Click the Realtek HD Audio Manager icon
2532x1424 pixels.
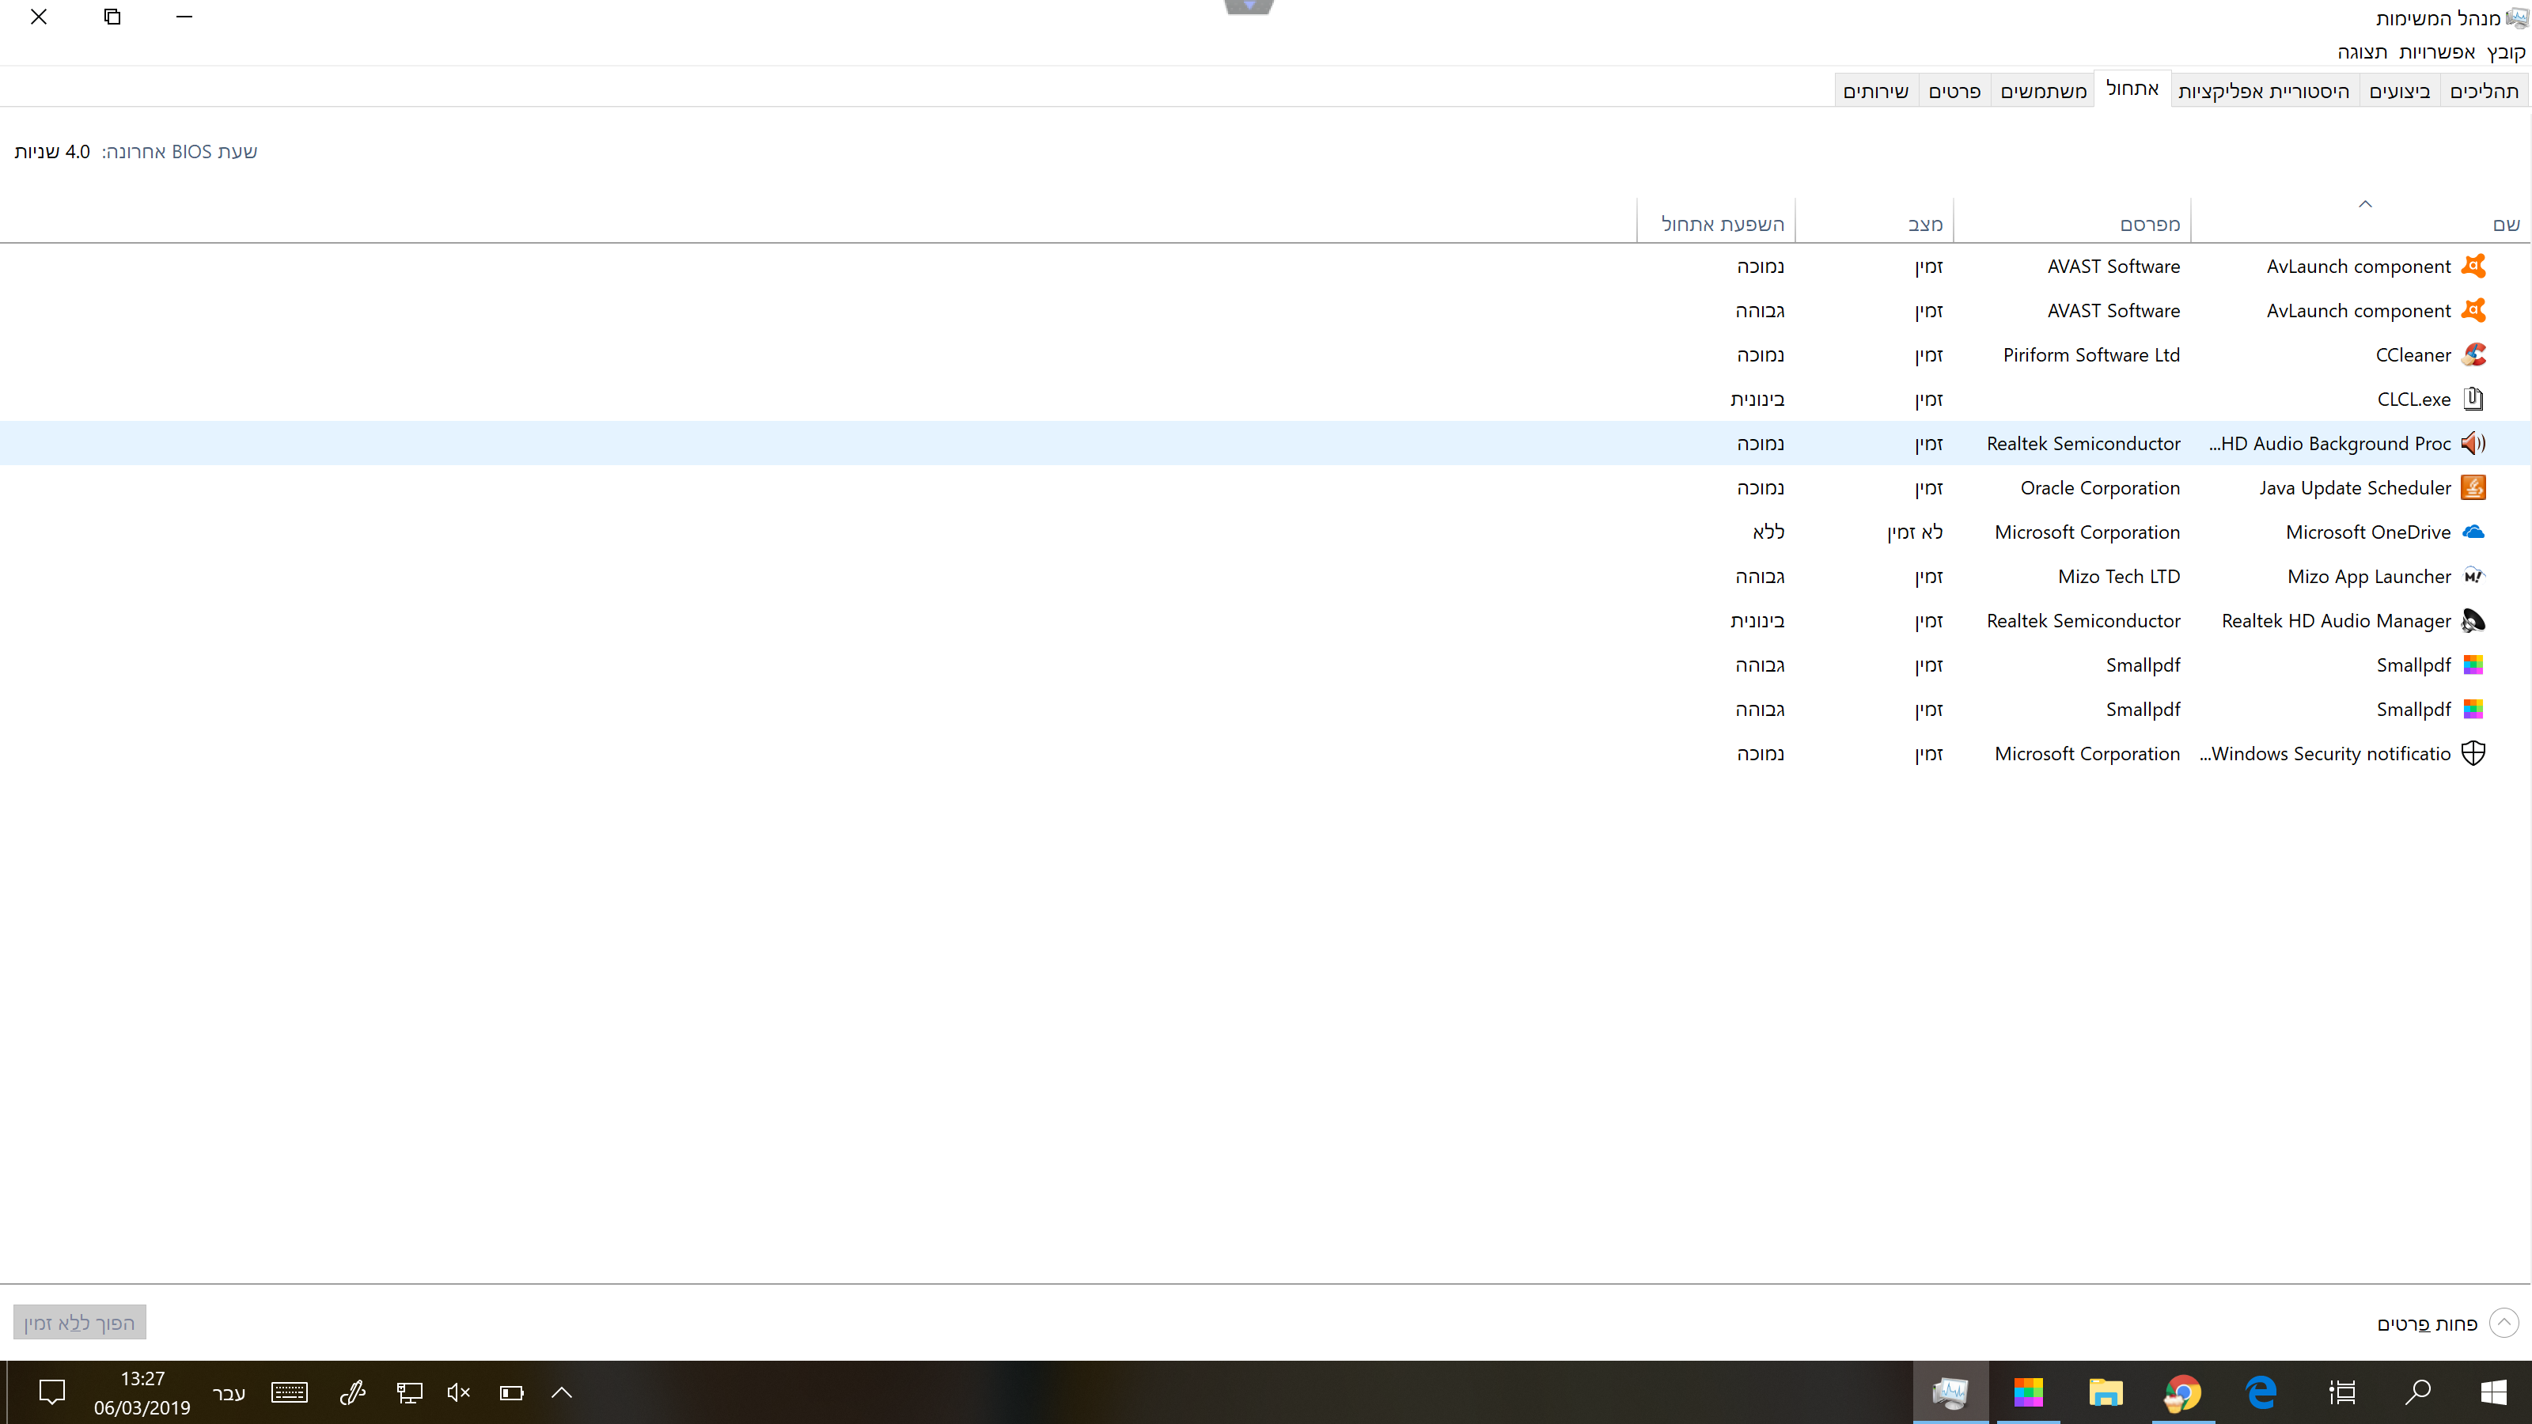(x=2473, y=620)
